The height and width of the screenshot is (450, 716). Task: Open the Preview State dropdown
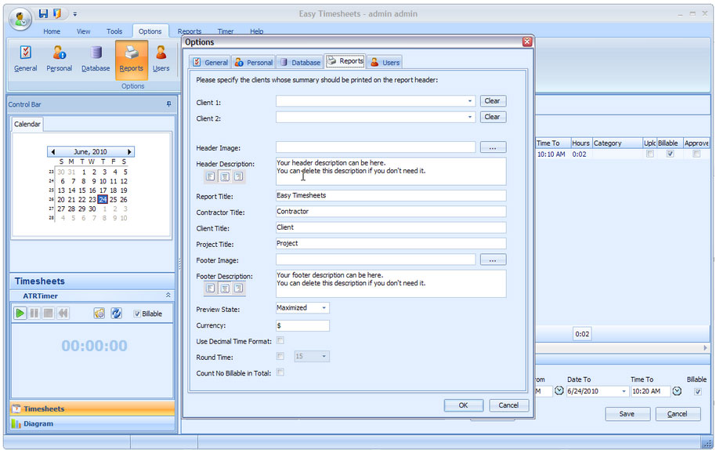click(324, 308)
